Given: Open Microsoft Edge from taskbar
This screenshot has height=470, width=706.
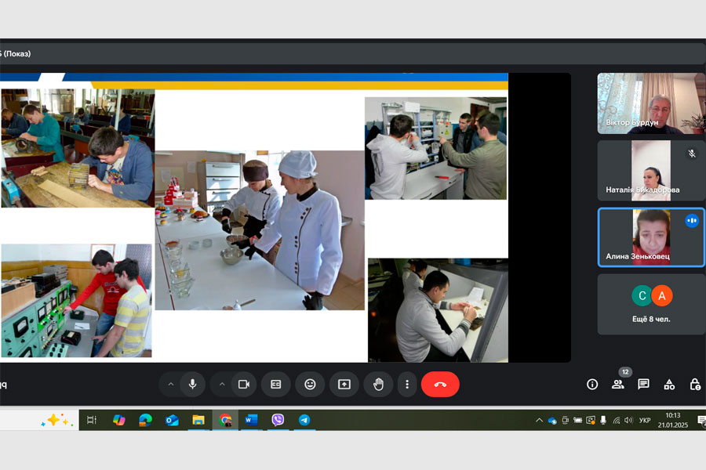Looking at the screenshot, I should 145,420.
